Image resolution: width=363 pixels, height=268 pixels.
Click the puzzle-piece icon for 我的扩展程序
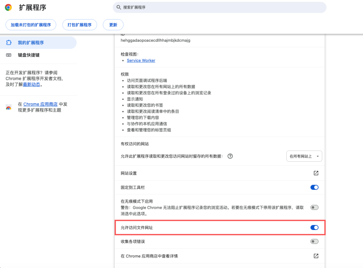pyautogui.click(x=9, y=43)
